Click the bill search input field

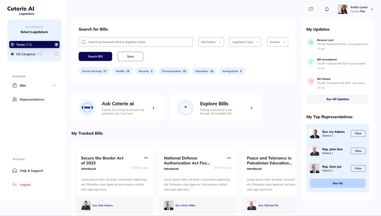tap(136, 42)
